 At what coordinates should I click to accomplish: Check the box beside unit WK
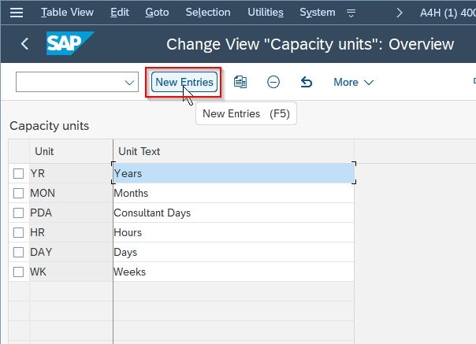18,272
